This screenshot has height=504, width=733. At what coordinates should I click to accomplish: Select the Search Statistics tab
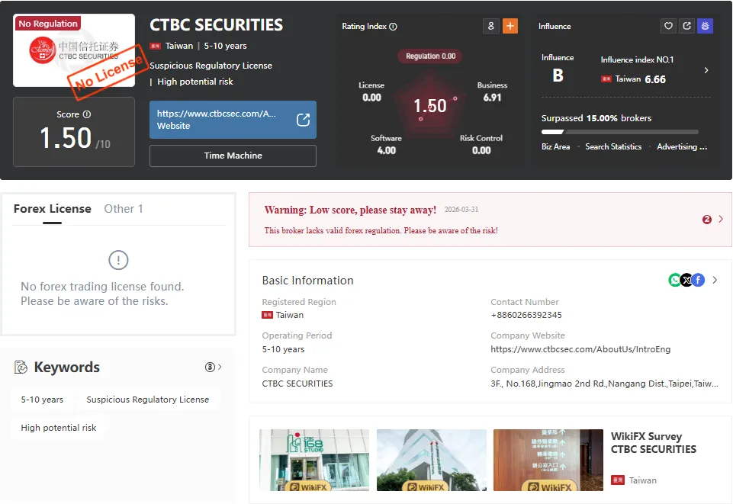point(613,146)
